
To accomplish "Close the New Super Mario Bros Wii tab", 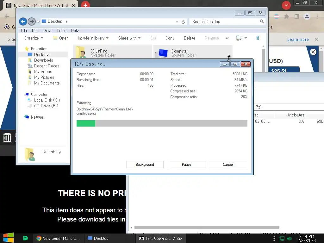I will pos(73,5).
